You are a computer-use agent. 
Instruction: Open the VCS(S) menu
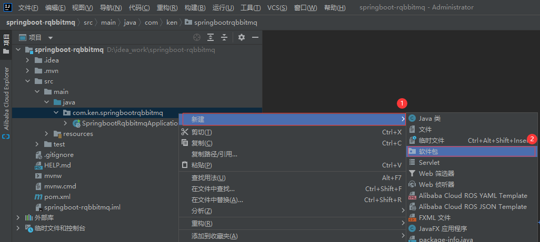point(277,7)
